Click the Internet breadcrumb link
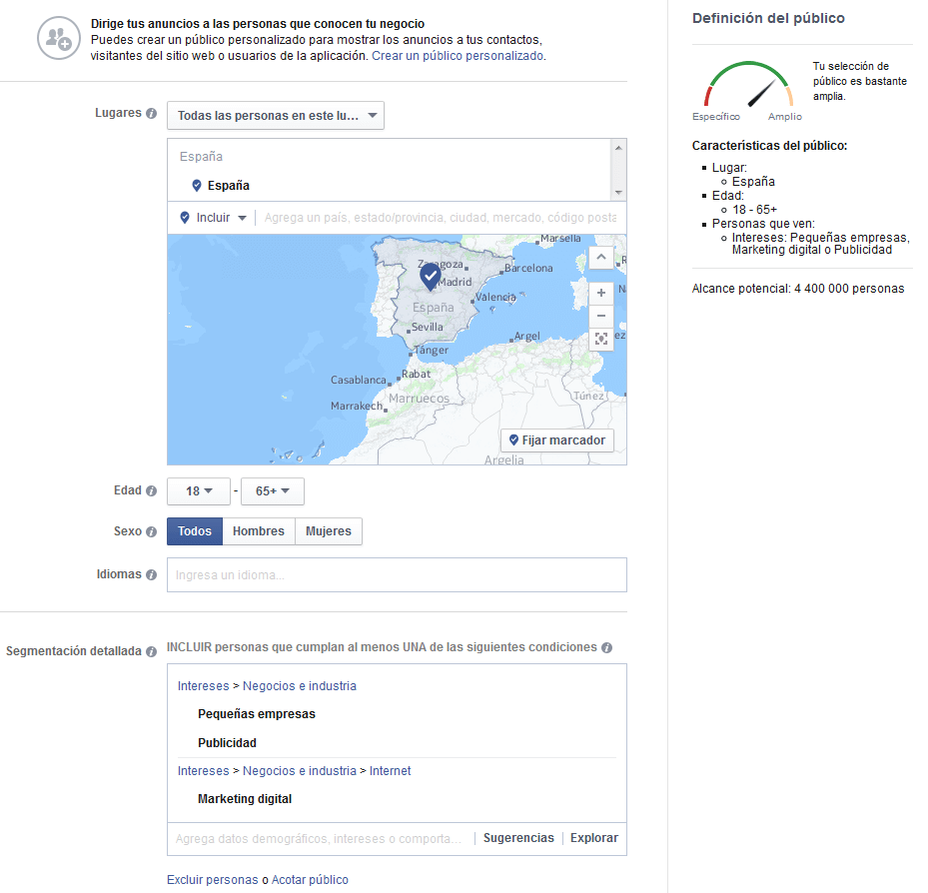The width and height of the screenshot is (928, 893). (390, 771)
